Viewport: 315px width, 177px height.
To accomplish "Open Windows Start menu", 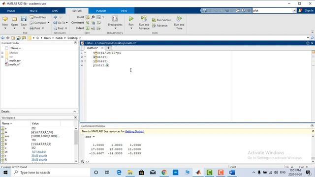I will [5, 173].
